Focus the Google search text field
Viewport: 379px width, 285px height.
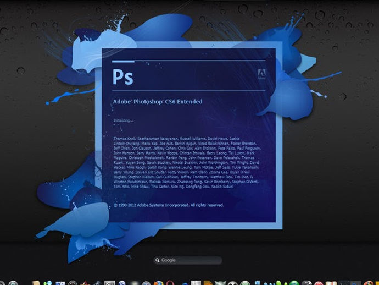[x=187, y=260]
